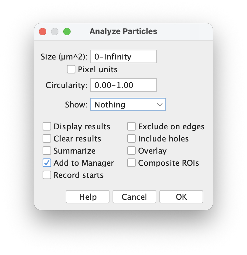This screenshot has height=255, width=247.
Task: Enable the Pixel units checkbox
Action: point(71,69)
